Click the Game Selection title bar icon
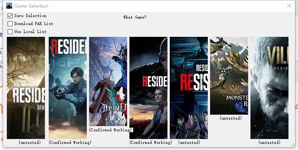 [9, 6]
